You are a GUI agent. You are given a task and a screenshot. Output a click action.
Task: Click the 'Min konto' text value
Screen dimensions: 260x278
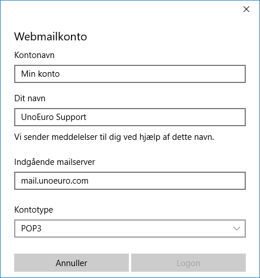(40, 74)
